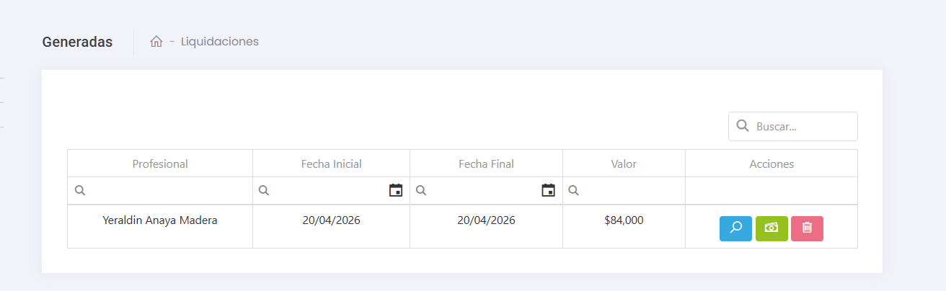
Task: Open the Fecha Final calendar picker
Action: click(549, 190)
